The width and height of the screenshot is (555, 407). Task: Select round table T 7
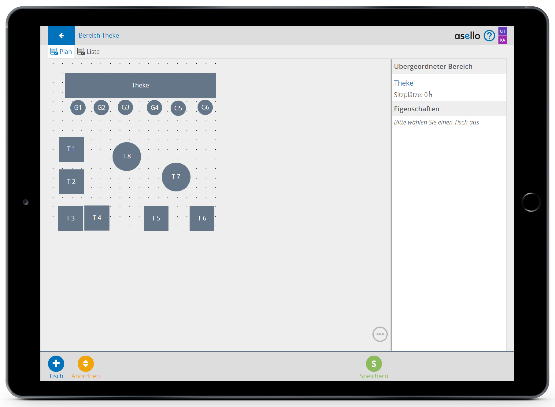coord(176,177)
